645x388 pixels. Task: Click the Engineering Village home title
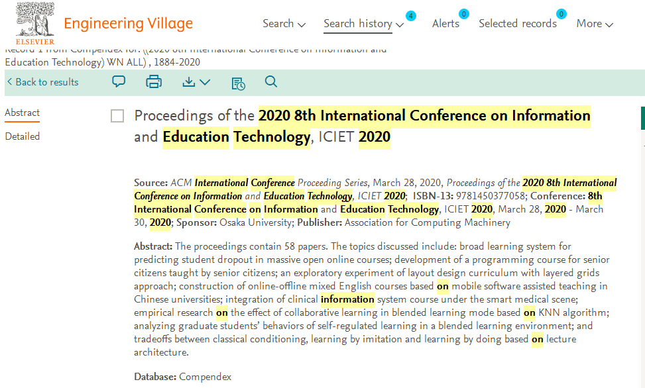(128, 24)
